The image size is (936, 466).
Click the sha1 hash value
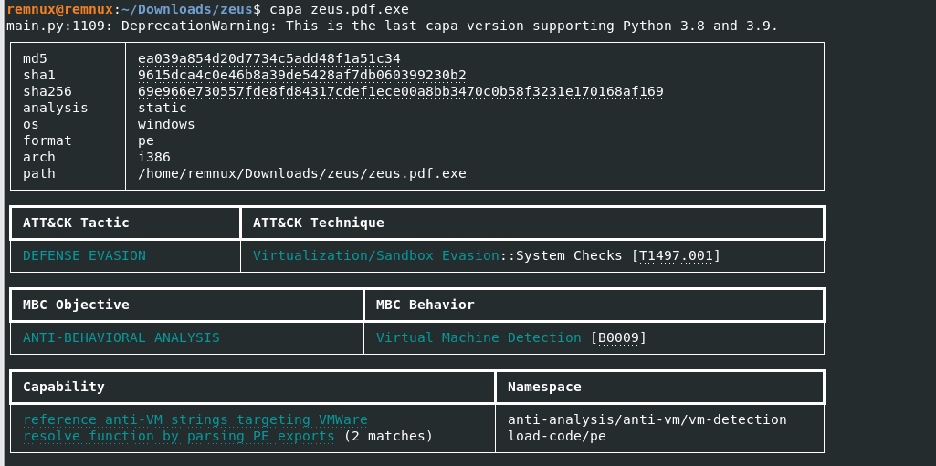click(302, 75)
